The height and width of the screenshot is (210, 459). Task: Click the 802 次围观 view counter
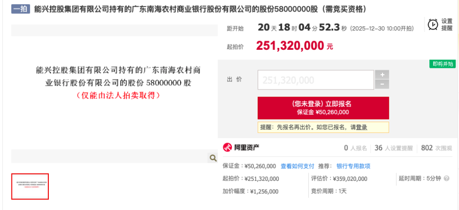tap(436, 148)
